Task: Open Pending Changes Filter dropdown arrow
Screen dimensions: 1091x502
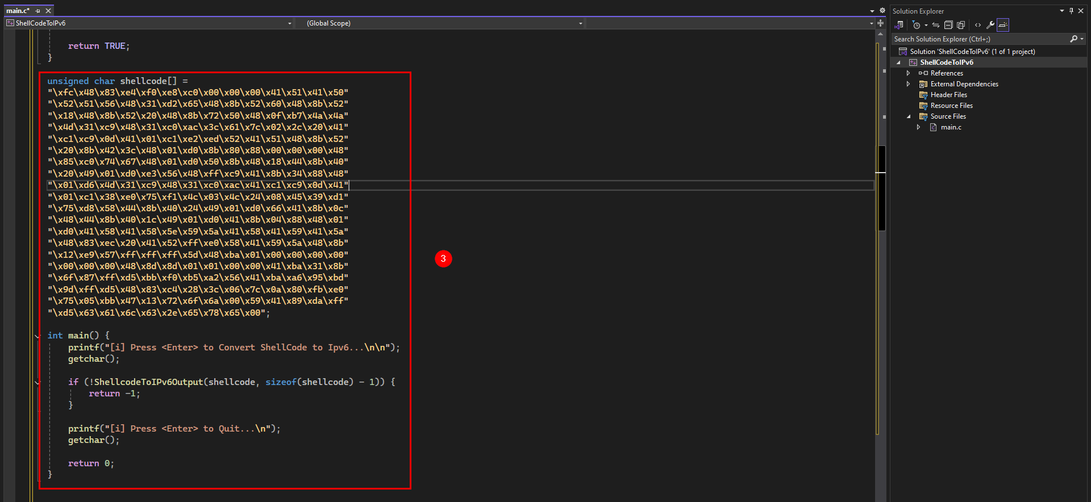Action: coord(926,25)
